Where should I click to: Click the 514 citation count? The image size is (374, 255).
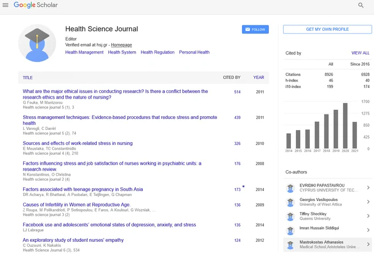[x=238, y=92]
